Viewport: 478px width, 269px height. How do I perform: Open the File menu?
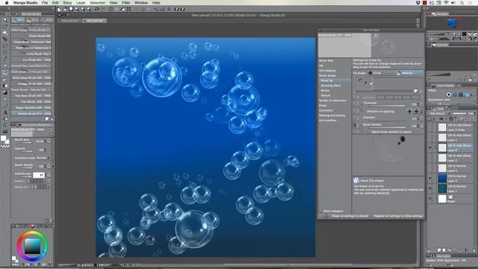pyautogui.click(x=45, y=2)
